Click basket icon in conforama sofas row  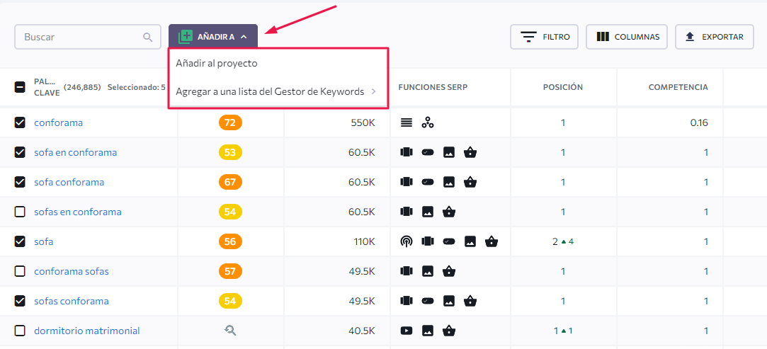(x=449, y=271)
